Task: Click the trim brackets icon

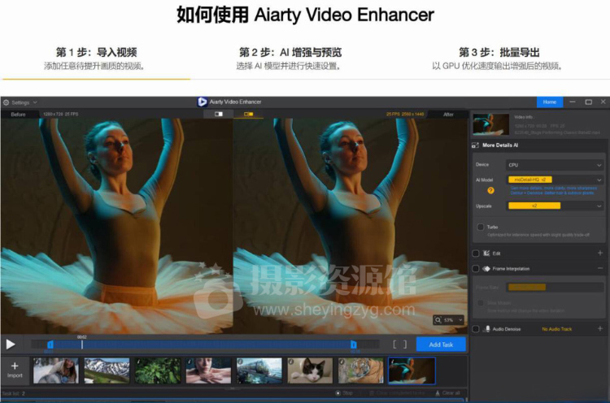Action: point(399,344)
